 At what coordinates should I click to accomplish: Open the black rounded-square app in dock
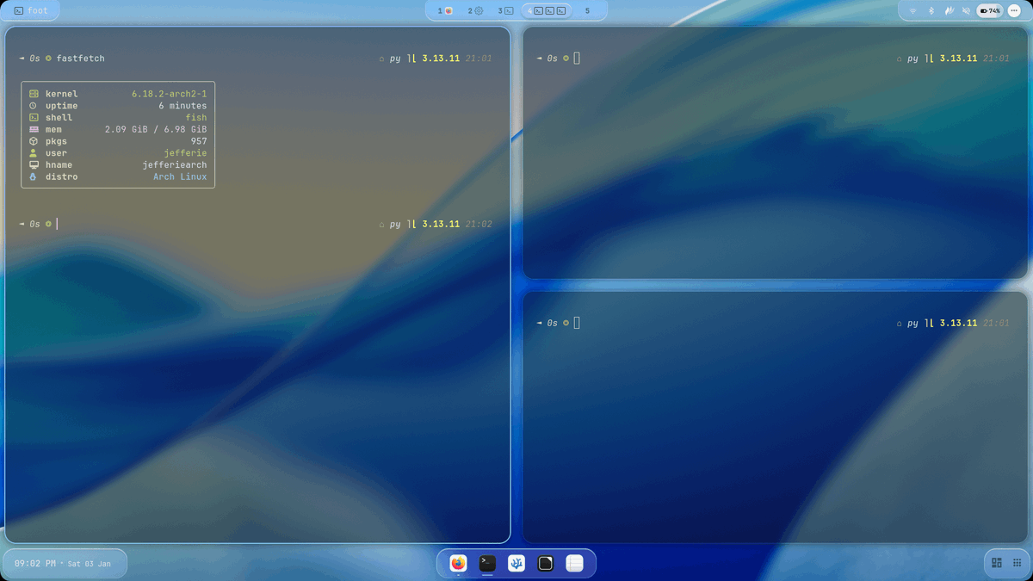546,563
